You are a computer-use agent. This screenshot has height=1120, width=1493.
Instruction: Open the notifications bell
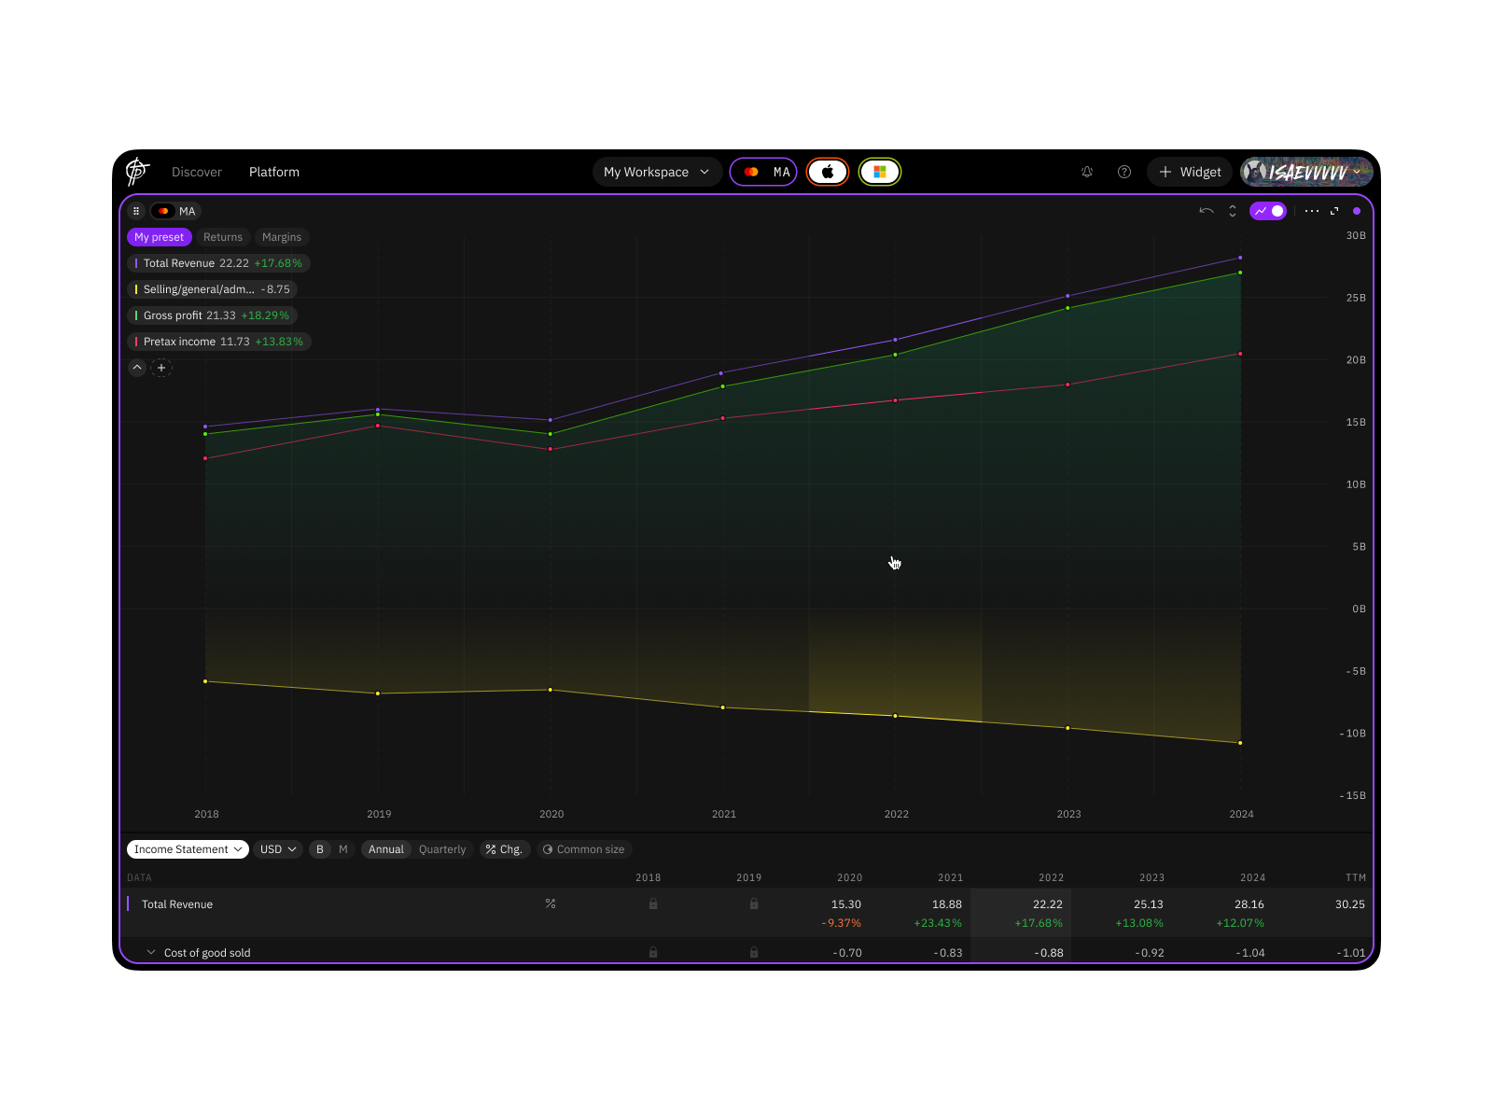coord(1087,172)
